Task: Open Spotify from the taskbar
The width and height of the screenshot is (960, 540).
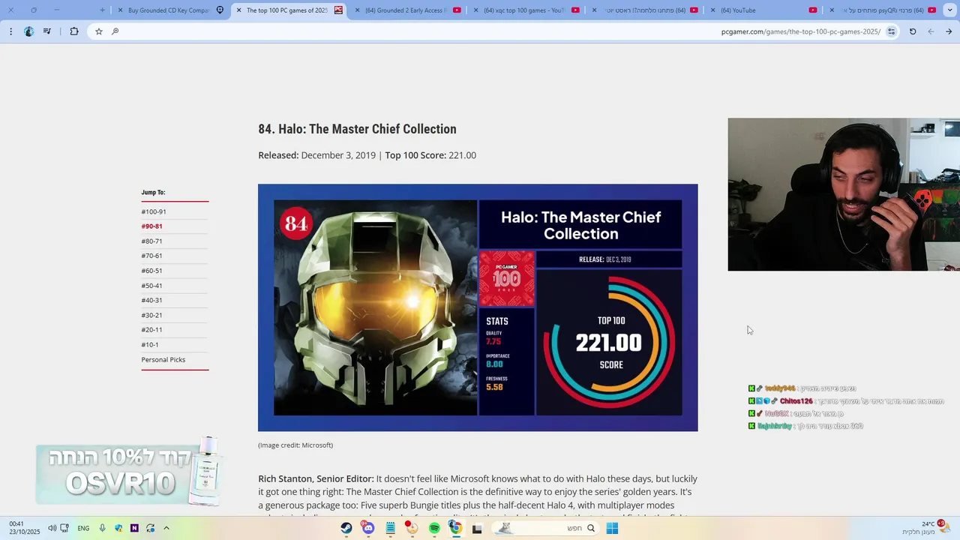Action: click(x=434, y=528)
